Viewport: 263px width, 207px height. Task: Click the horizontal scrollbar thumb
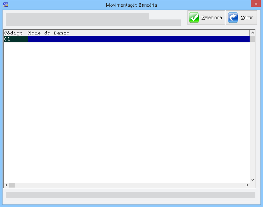pos(12,185)
